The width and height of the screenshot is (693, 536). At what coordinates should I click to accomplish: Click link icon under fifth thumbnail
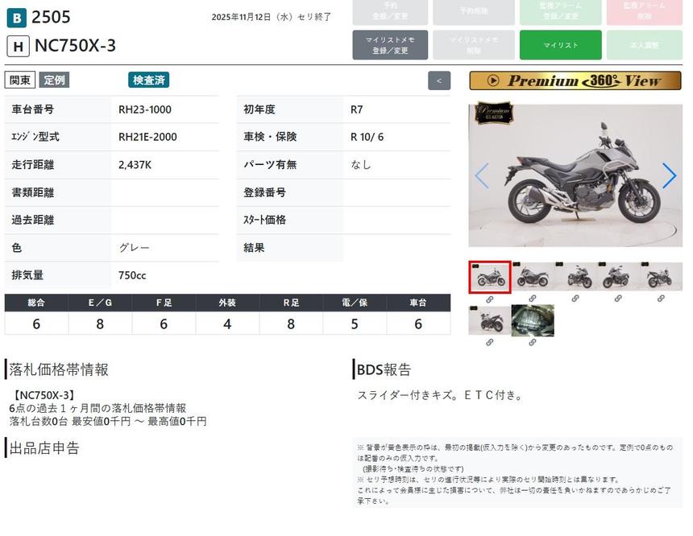tap(661, 299)
